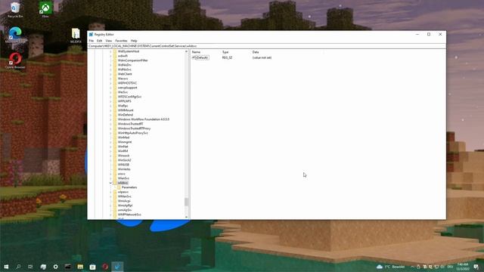Open Settings gear on the taskbar

tap(55, 267)
